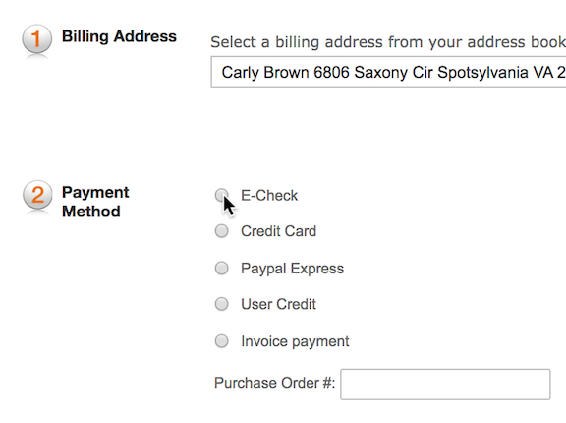Enable the User Credit payment radio
Image resolution: width=566 pixels, height=423 pixels.
[222, 304]
